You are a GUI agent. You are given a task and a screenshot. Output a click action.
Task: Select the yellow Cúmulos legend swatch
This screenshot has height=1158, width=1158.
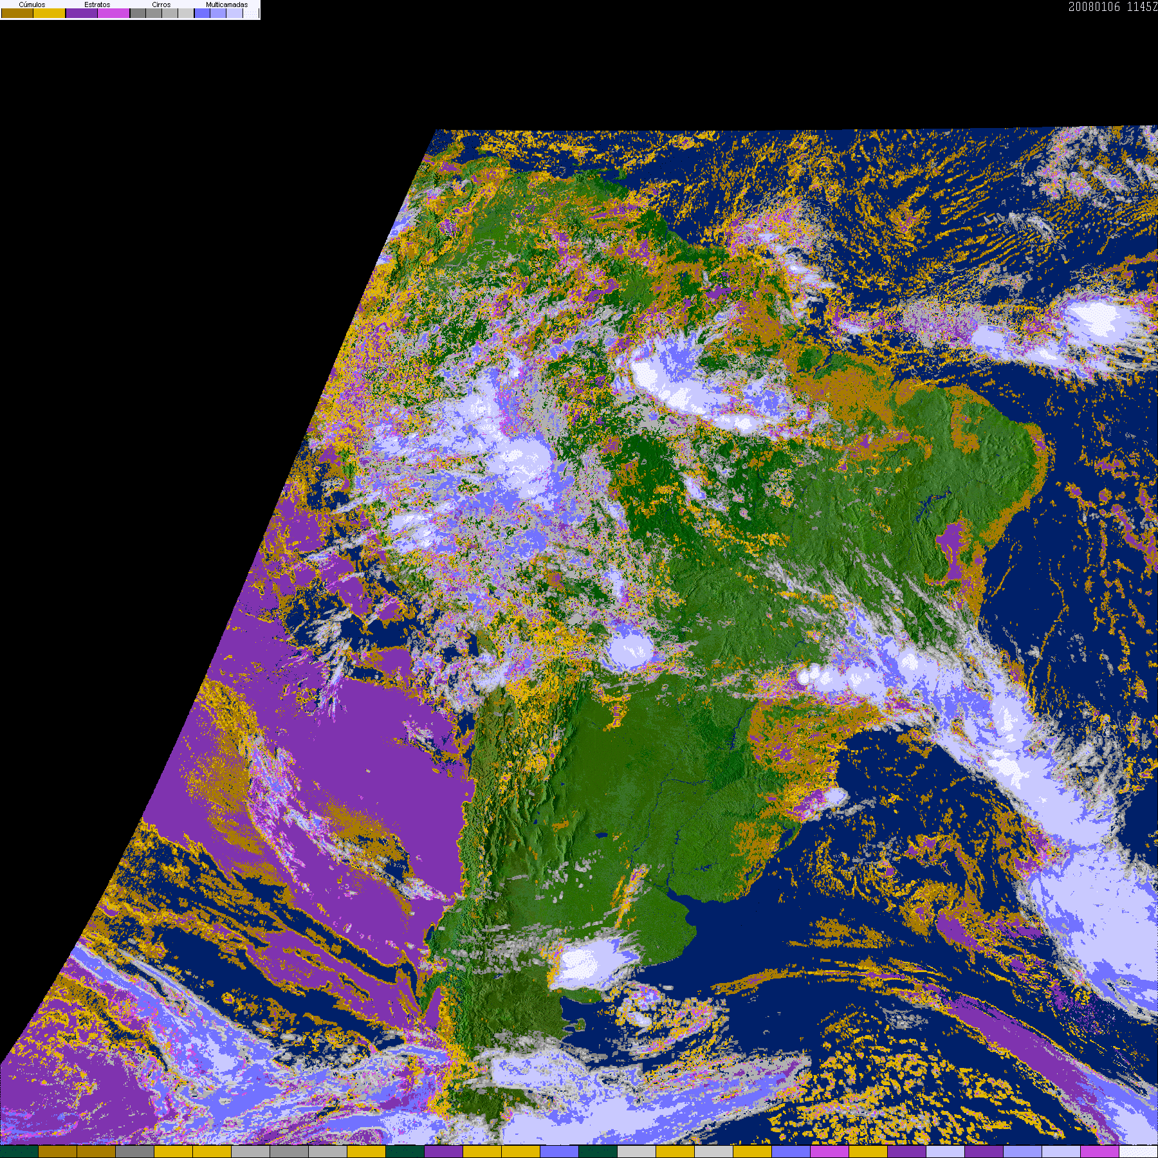(49, 13)
